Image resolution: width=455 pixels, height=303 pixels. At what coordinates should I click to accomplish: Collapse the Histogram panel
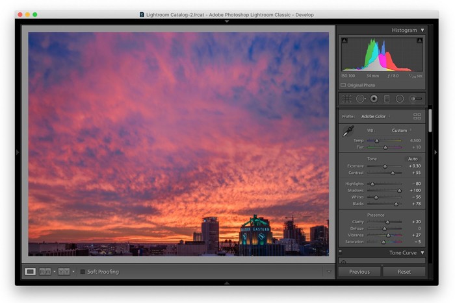coord(422,30)
